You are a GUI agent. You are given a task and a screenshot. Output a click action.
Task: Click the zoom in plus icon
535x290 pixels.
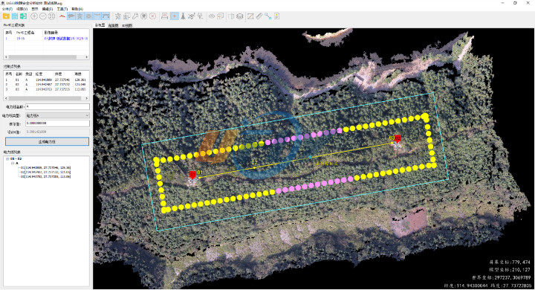point(34,16)
